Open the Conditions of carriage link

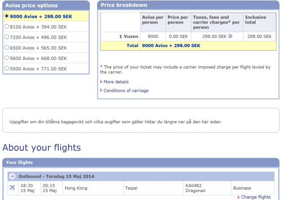[126, 90]
